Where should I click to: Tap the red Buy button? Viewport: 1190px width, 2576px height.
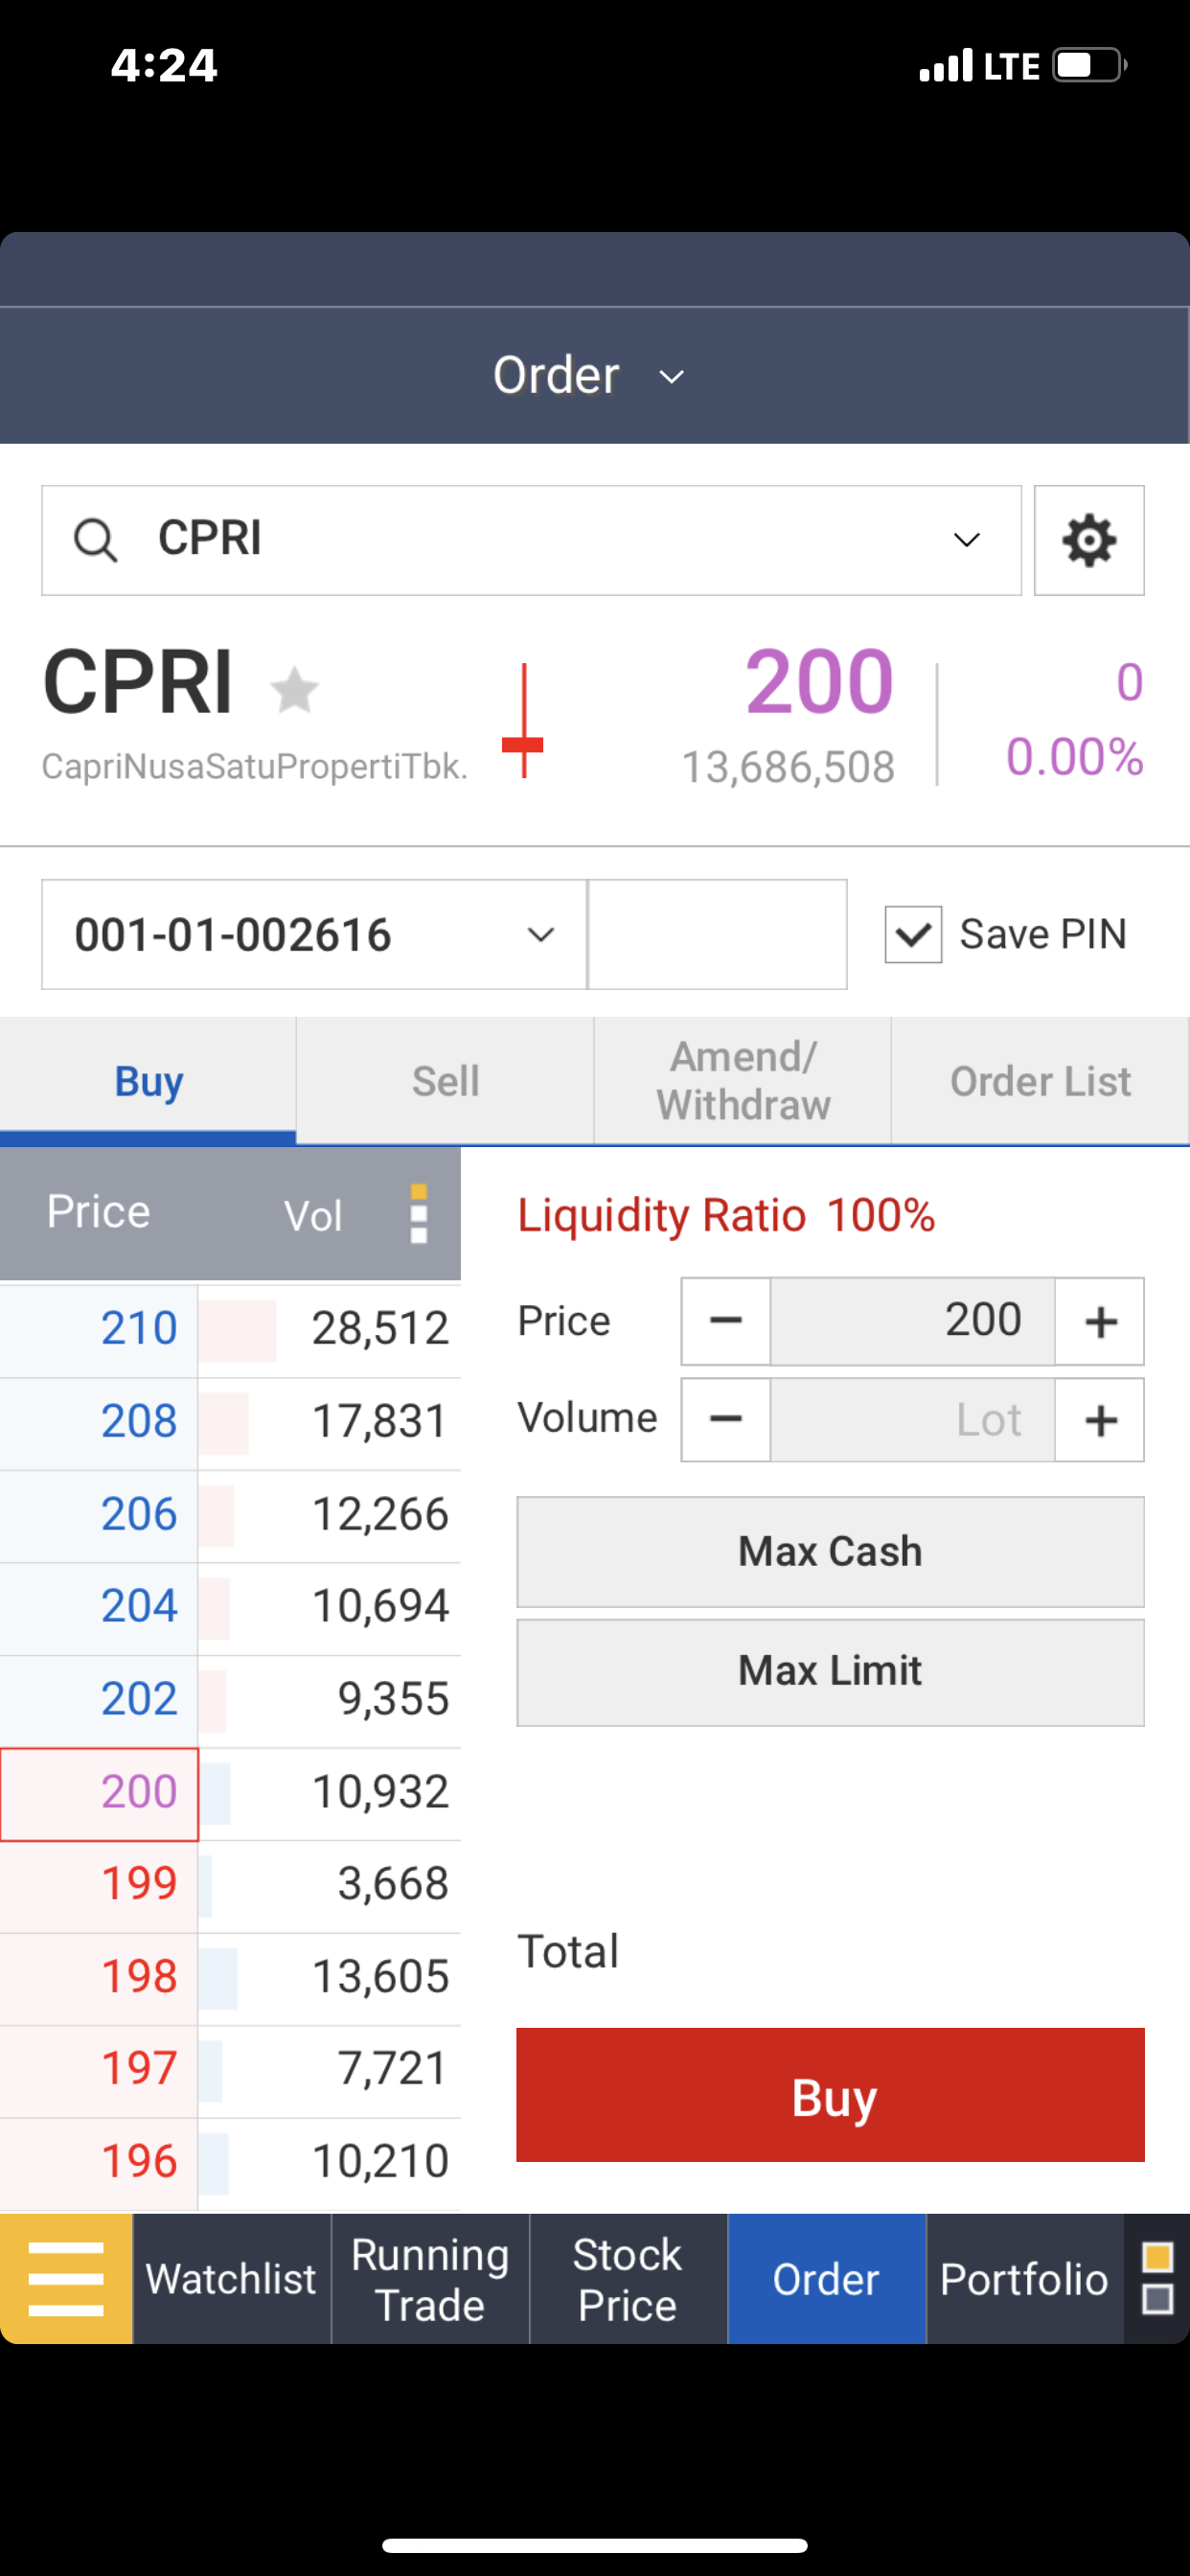click(x=830, y=2095)
